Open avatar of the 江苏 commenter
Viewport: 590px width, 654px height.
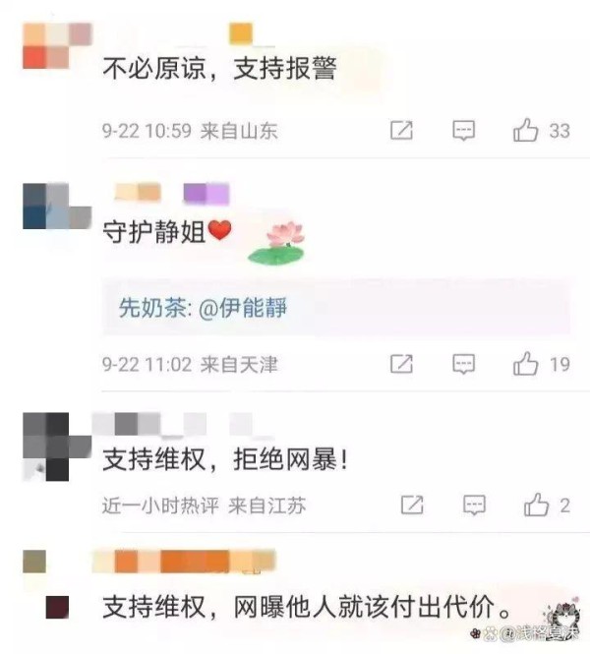tap(57, 446)
